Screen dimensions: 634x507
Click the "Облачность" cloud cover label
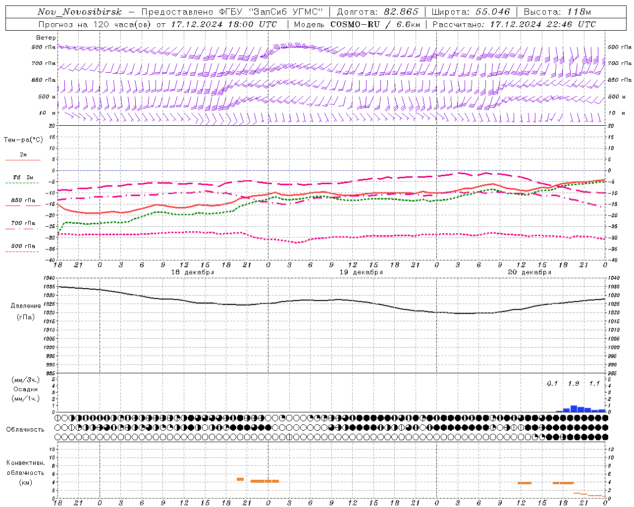click(x=25, y=430)
